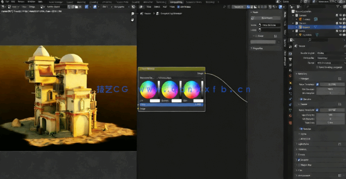Click the render Max Samples value field

331,115
